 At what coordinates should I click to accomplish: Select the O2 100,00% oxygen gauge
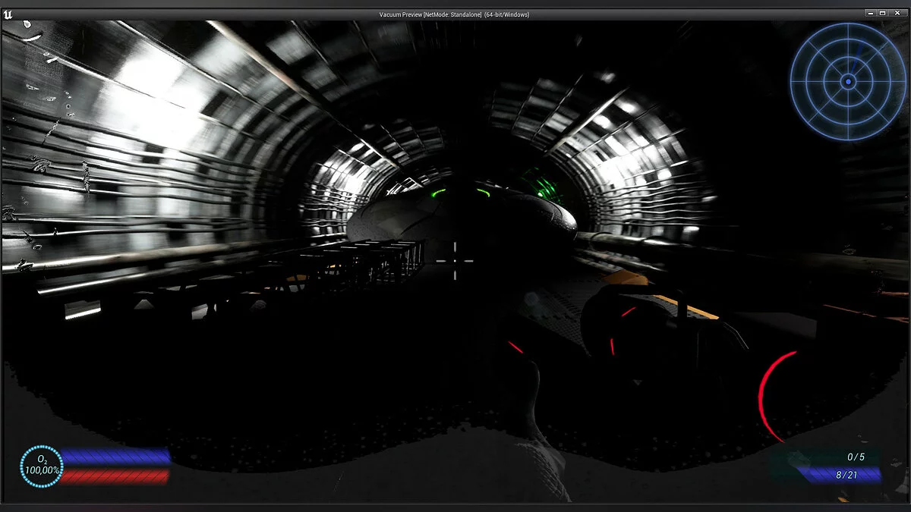(x=41, y=466)
